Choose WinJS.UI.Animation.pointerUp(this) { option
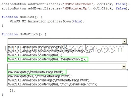Image resolution: width=133 pixels, height=99 pixels. click(x=35, y=55)
